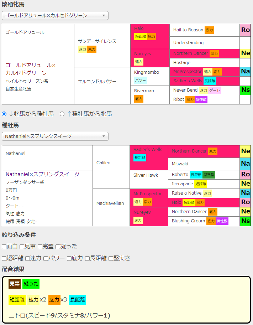Select the Na badge next to Miswaki
The image size is (253, 325).
pos(245,164)
